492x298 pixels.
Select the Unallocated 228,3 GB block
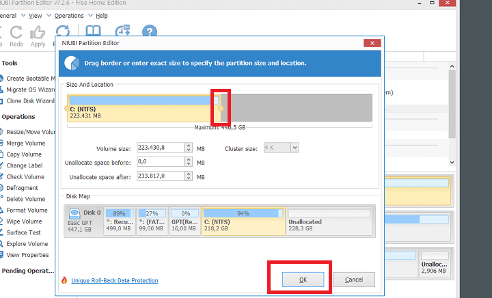(x=329, y=221)
